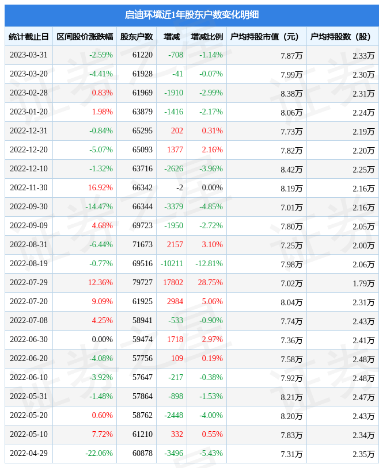The image size is (379, 468).
Task: Click the average shares value 2.35万
Action: point(363,454)
